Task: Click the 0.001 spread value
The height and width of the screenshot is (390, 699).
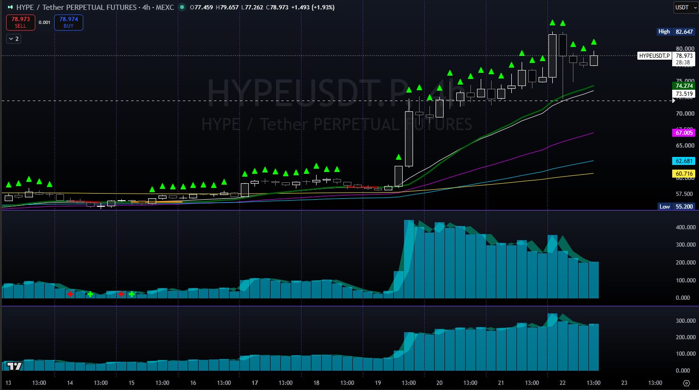Action: 45,23
